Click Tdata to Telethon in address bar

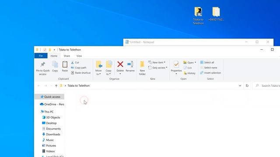[x=79, y=85]
